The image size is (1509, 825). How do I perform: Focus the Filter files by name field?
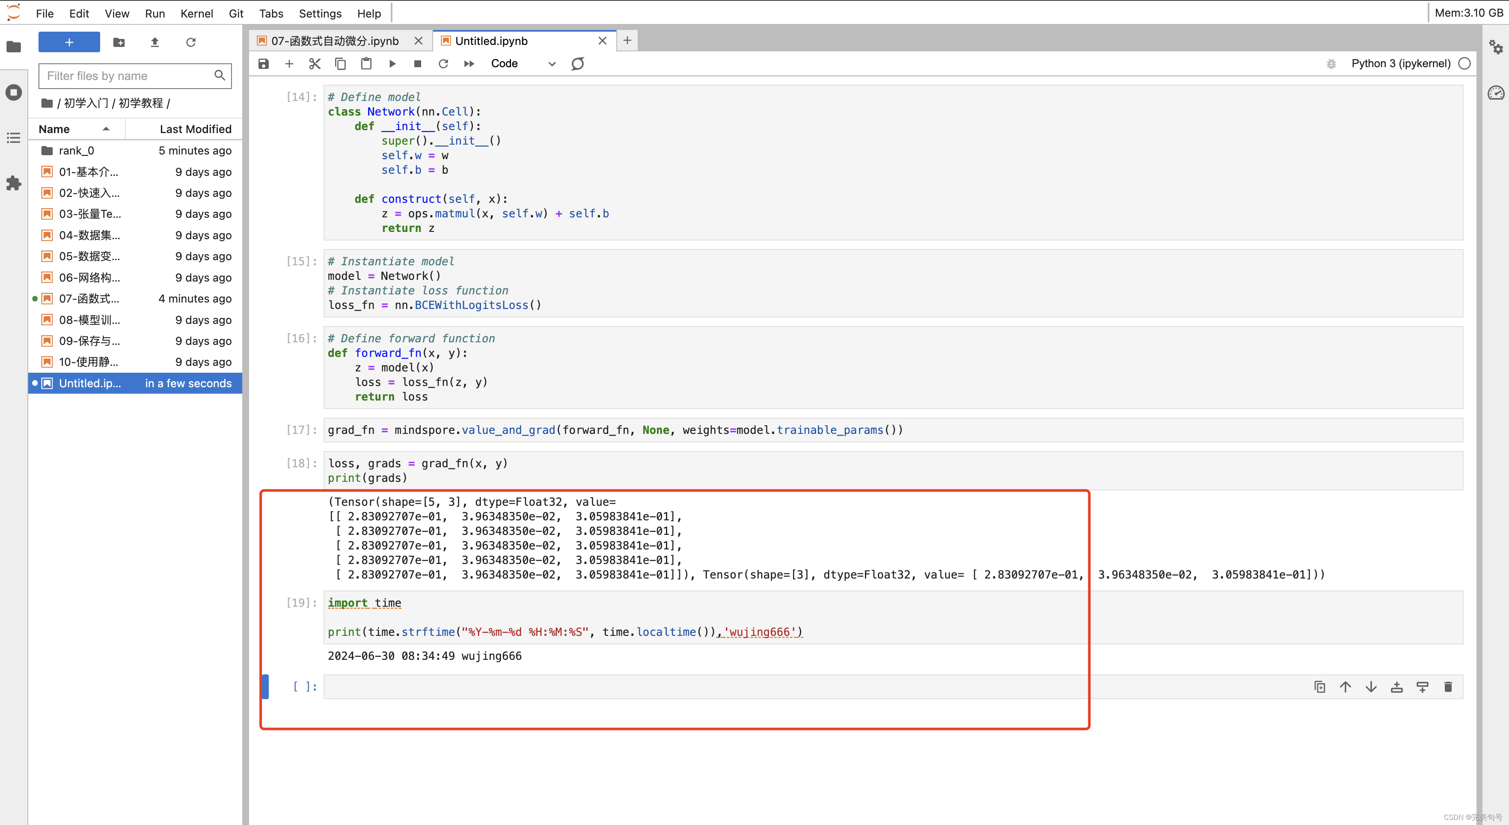(135, 76)
